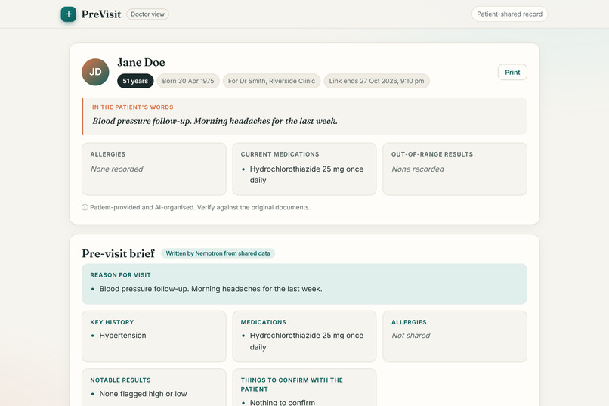
Task: Click the Reason for visit heading
Action: point(120,275)
